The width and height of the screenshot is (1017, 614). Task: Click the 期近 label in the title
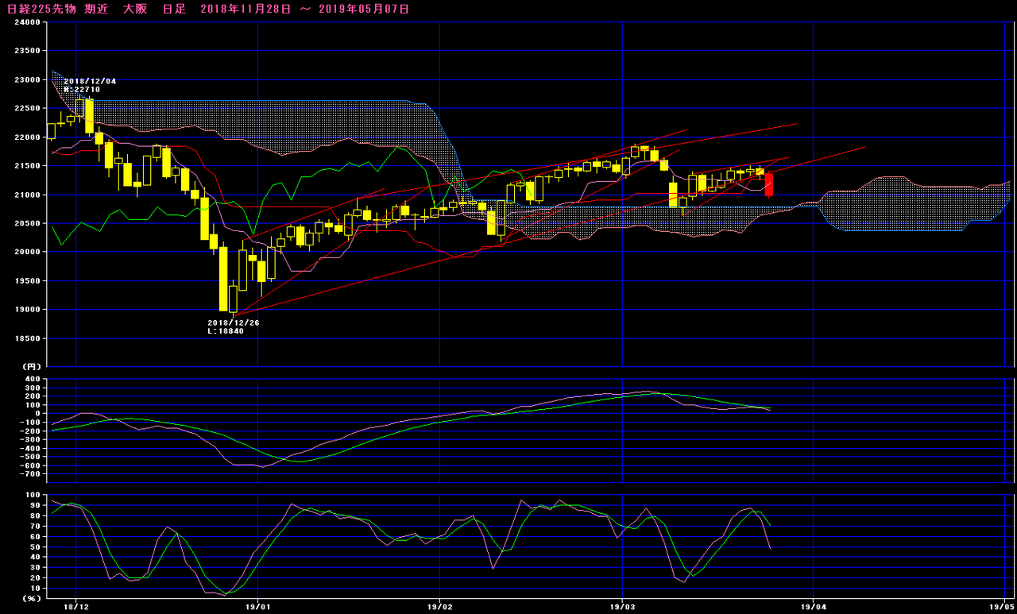97,9
